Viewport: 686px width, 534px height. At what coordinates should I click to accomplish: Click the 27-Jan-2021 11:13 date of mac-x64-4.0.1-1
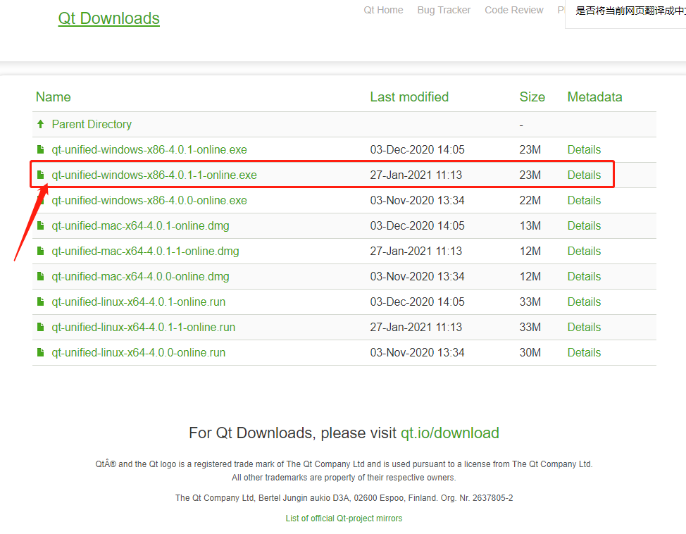point(416,252)
